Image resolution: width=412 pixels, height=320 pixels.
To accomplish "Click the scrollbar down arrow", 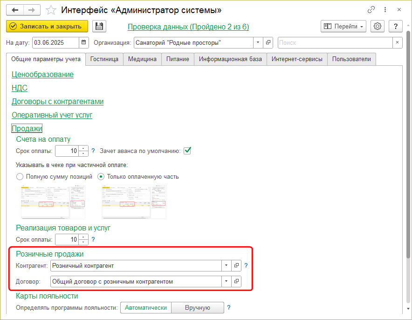I will click(408, 309).
